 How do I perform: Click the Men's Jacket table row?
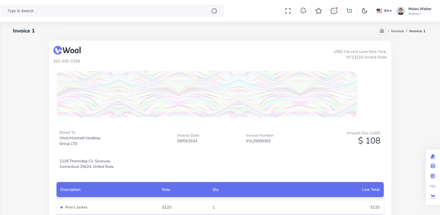220,207
